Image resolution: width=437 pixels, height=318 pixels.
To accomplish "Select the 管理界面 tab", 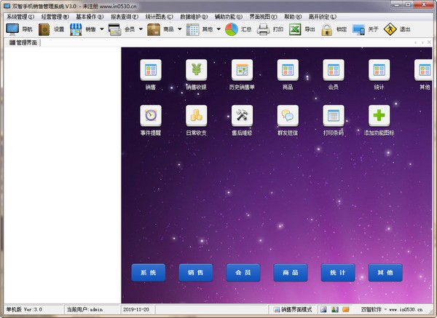I will click(x=23, y=43).
